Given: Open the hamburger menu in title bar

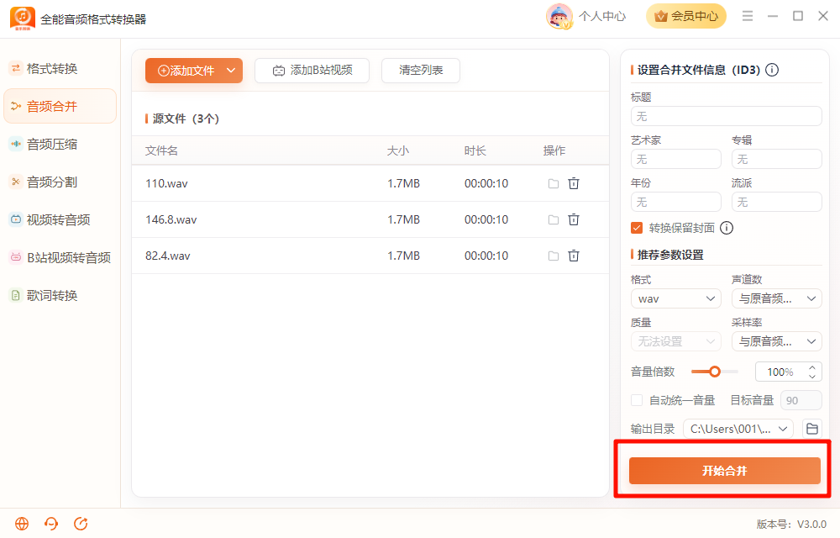Looking at the screenshot, I should (748, 16).
